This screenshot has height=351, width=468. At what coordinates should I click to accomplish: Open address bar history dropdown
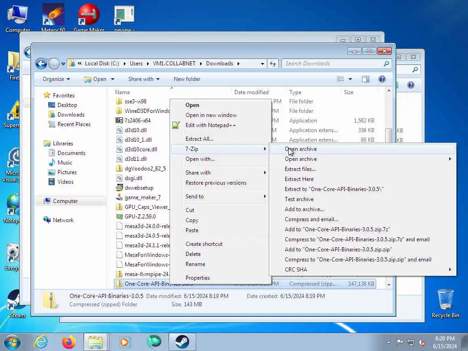tap(262, 64)
